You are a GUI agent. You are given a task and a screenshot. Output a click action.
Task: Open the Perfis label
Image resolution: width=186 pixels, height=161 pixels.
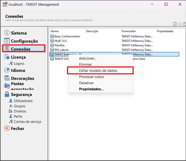click(18, 116)
